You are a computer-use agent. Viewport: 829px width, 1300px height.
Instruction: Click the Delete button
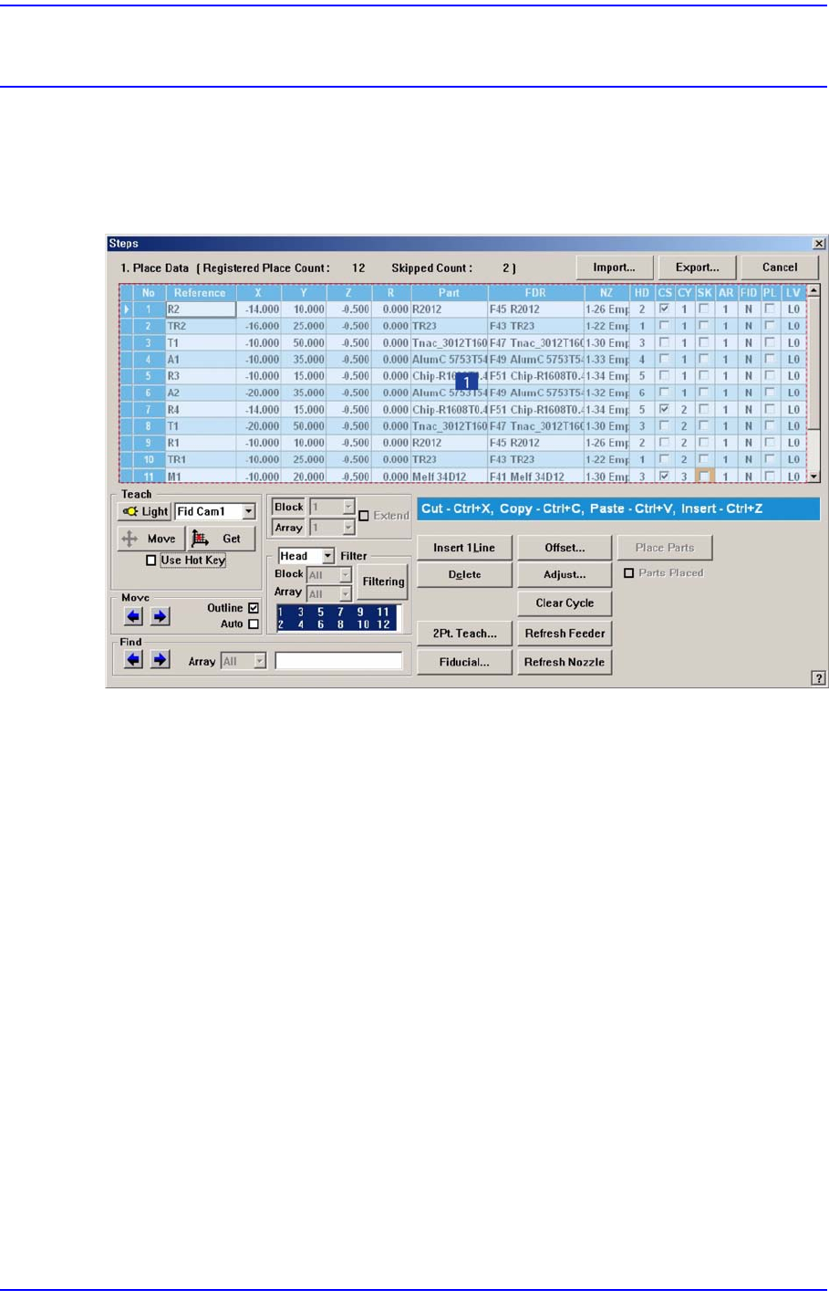tap(463, 574)
